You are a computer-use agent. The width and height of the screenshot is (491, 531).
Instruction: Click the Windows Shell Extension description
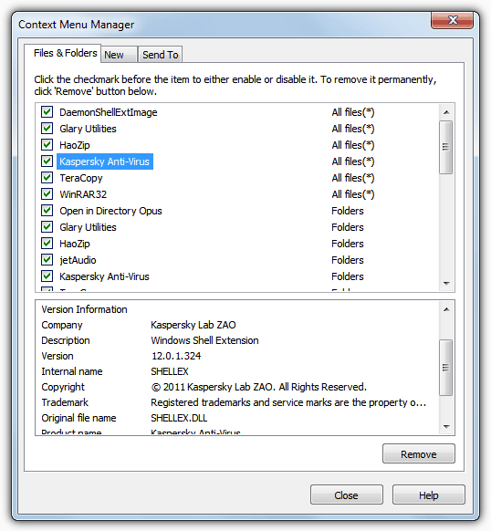204,340
